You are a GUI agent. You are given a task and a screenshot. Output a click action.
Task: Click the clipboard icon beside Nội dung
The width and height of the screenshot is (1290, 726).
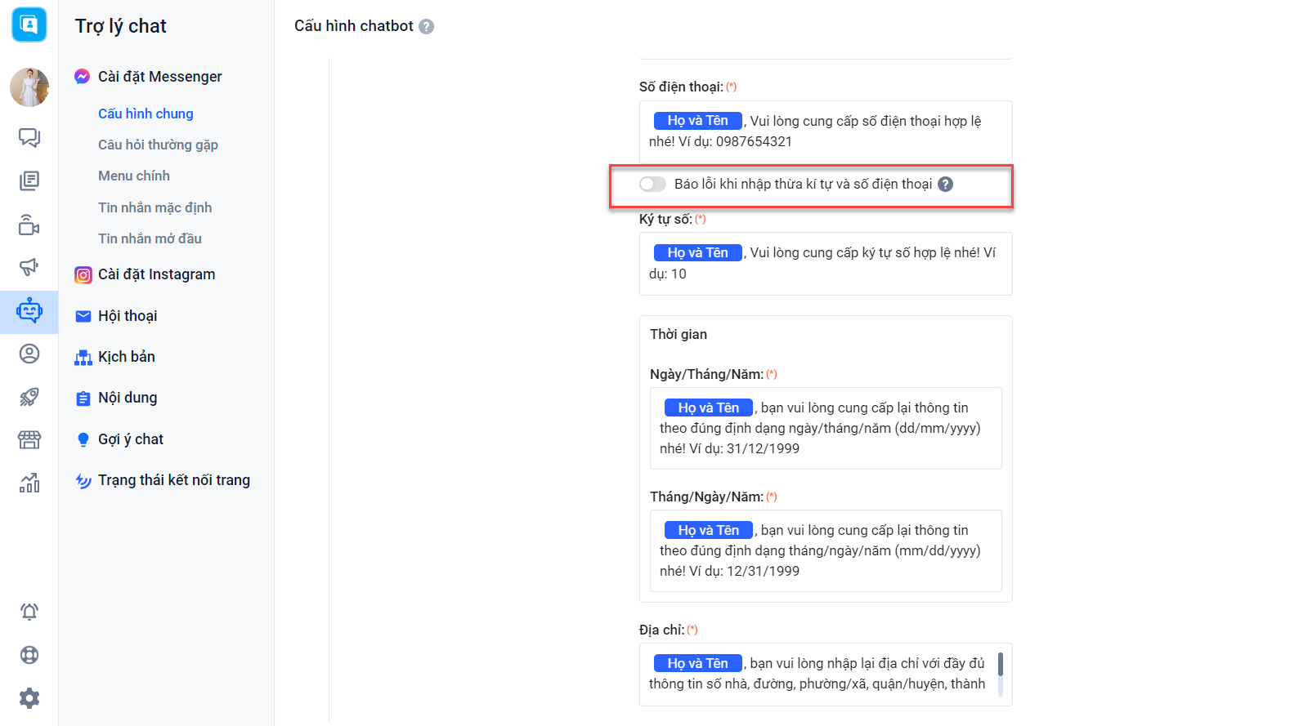(83, 399)
